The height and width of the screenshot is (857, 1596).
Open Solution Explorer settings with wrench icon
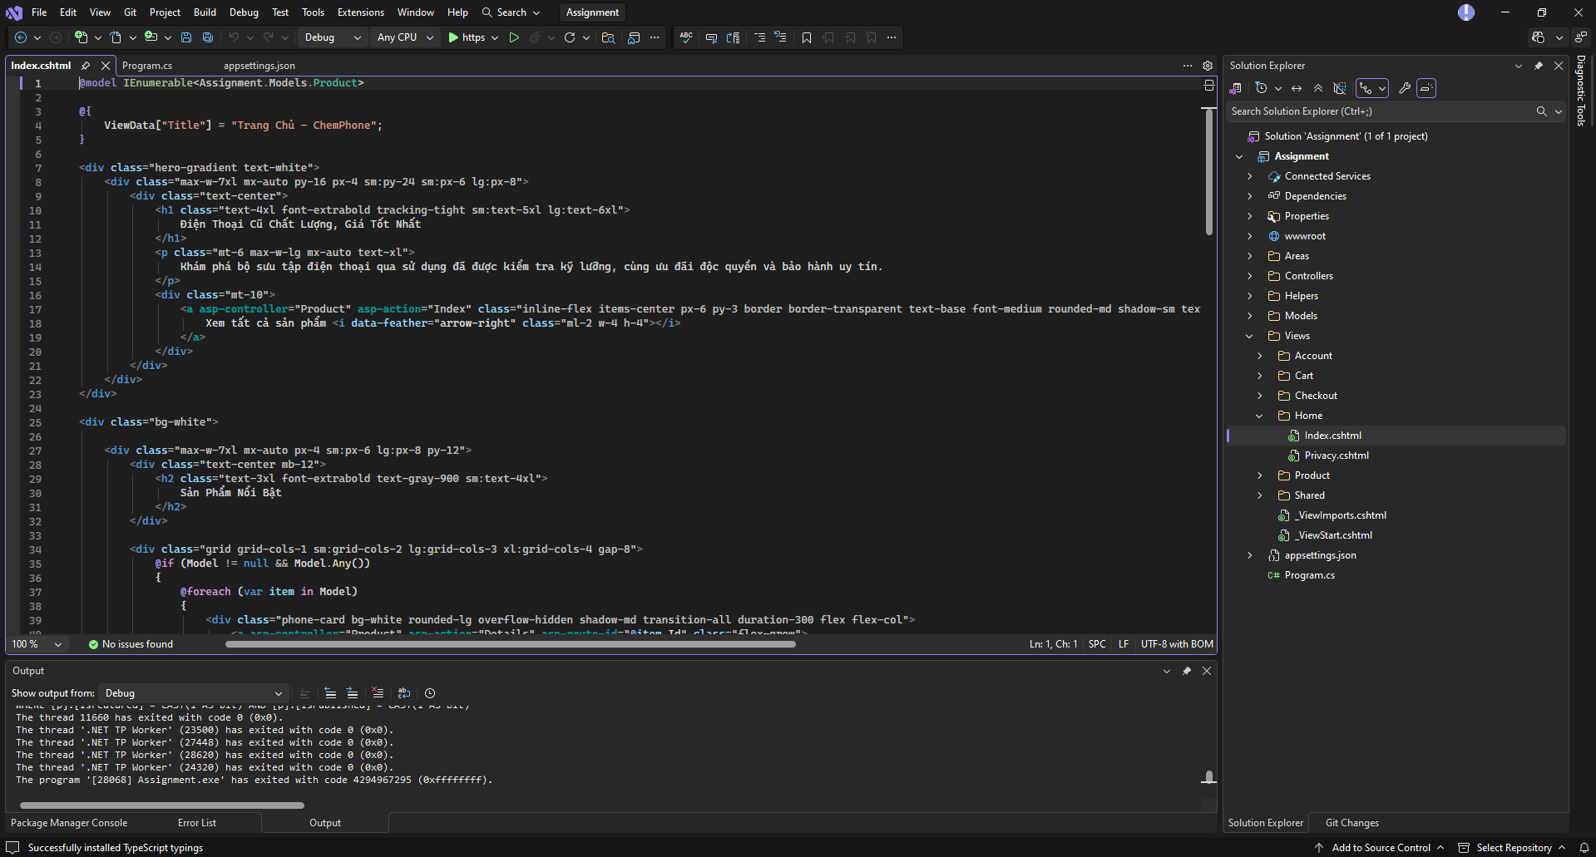pyautogui.click(x=1405, y=88)
